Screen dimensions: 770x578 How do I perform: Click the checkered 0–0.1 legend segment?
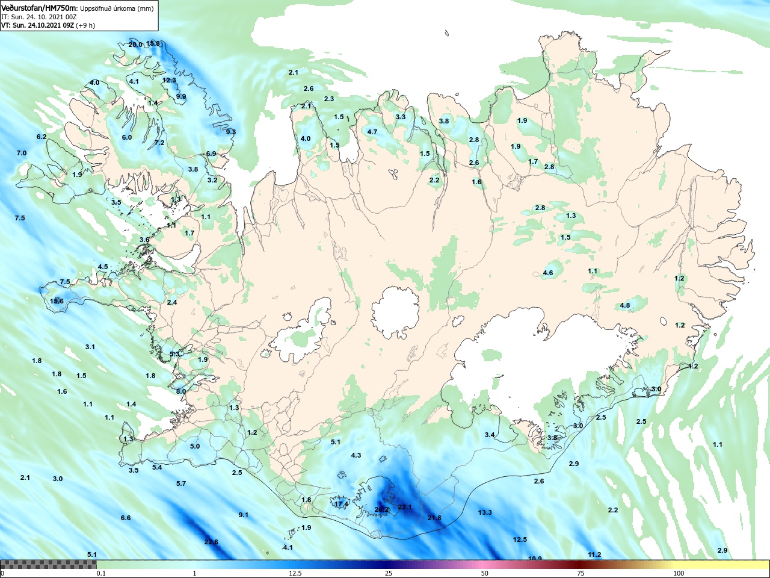point(48,564)
